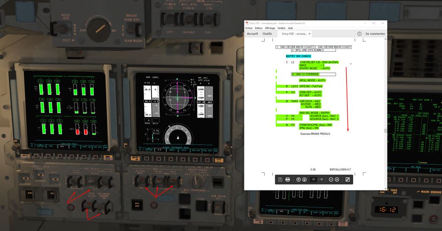Select PORT SEL softkey on left MDU

tap(86, 147)
